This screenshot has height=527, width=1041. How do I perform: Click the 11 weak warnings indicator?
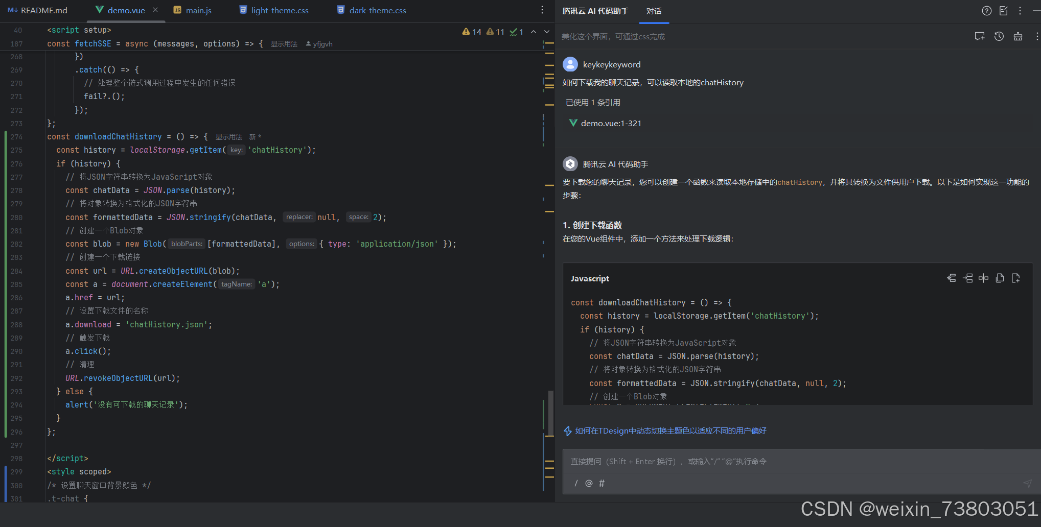click(495, 32)
